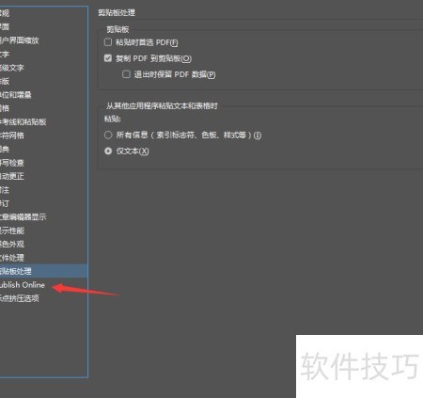423x398 pixels.
Task: Select the 显示性能 category
Action: (x=43, y=231)
